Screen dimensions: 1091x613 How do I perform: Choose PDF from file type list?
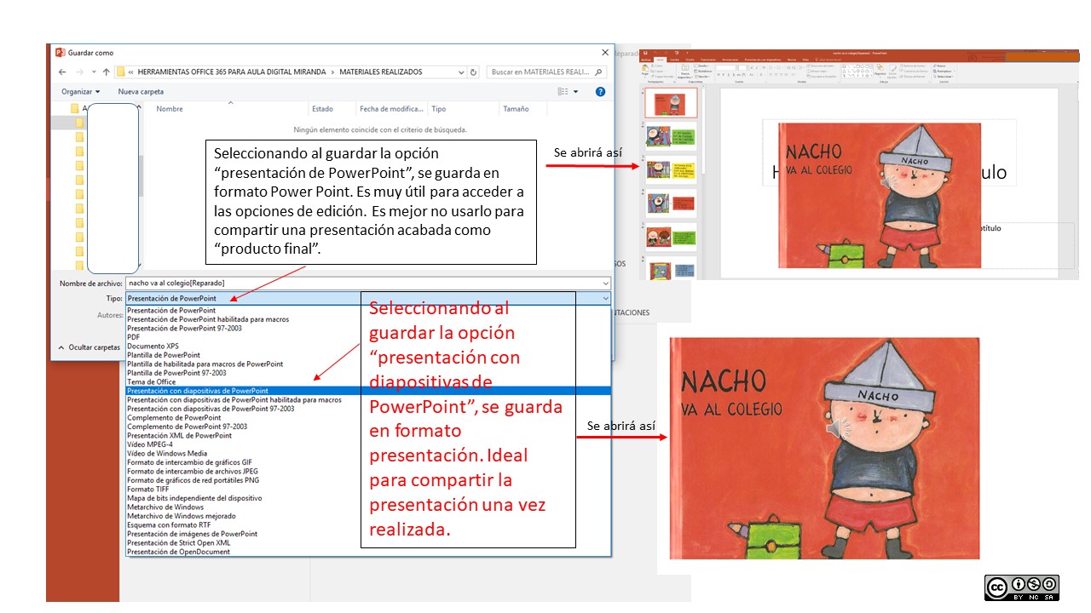click(134, 337)
